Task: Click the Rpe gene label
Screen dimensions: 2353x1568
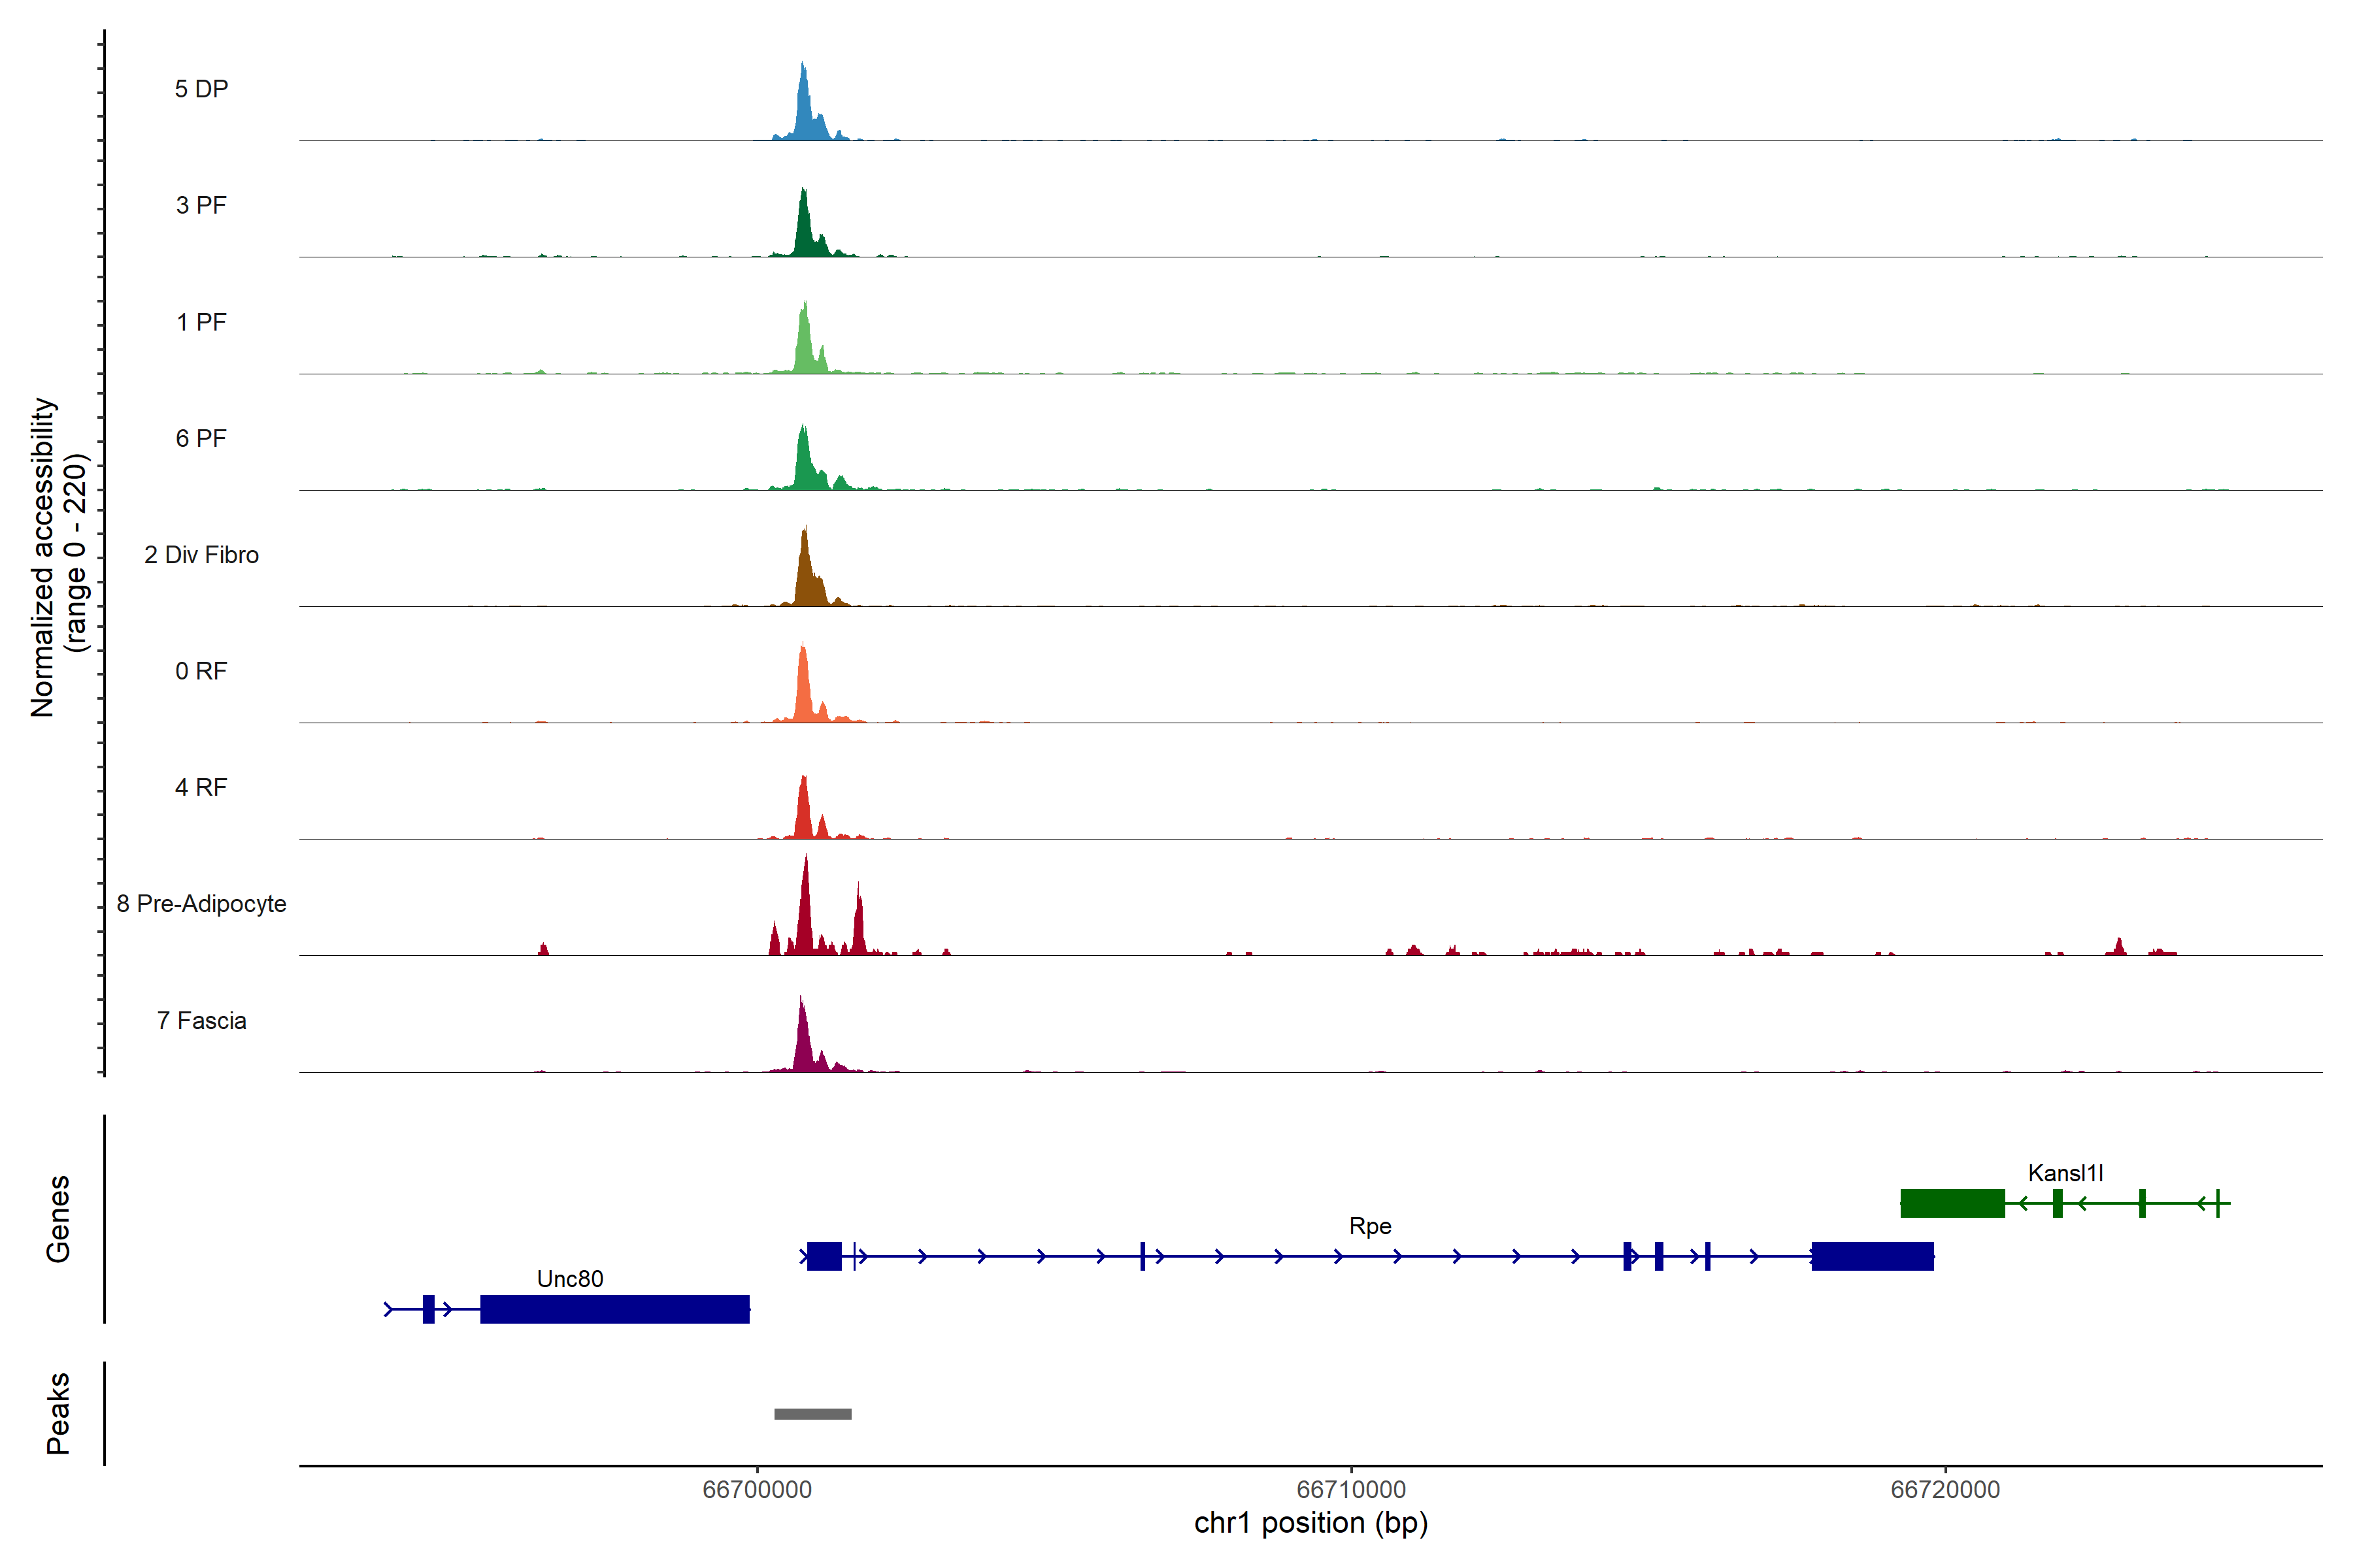Action: coord(1369,1226)
